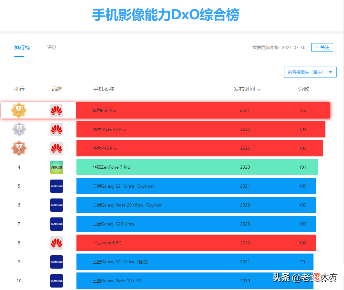The height and width of the screenshot is (290, 344).
Task: Click the Huawei logo beside 华为Mate 40 Pro
Action: [x=56, y=129]
